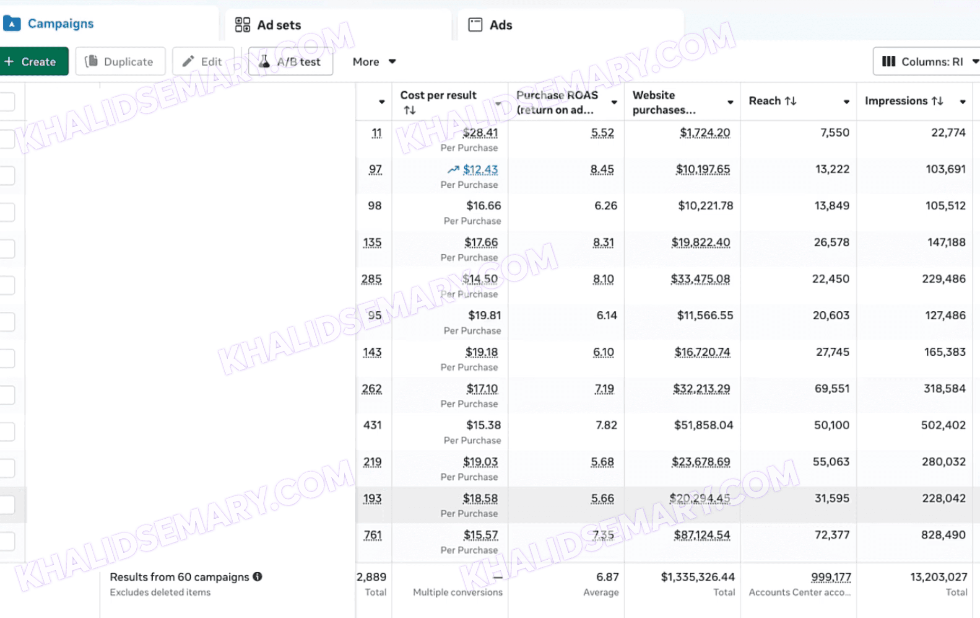Click the Ads window icon
The image size is (980, 618).
tap(475, 25)
